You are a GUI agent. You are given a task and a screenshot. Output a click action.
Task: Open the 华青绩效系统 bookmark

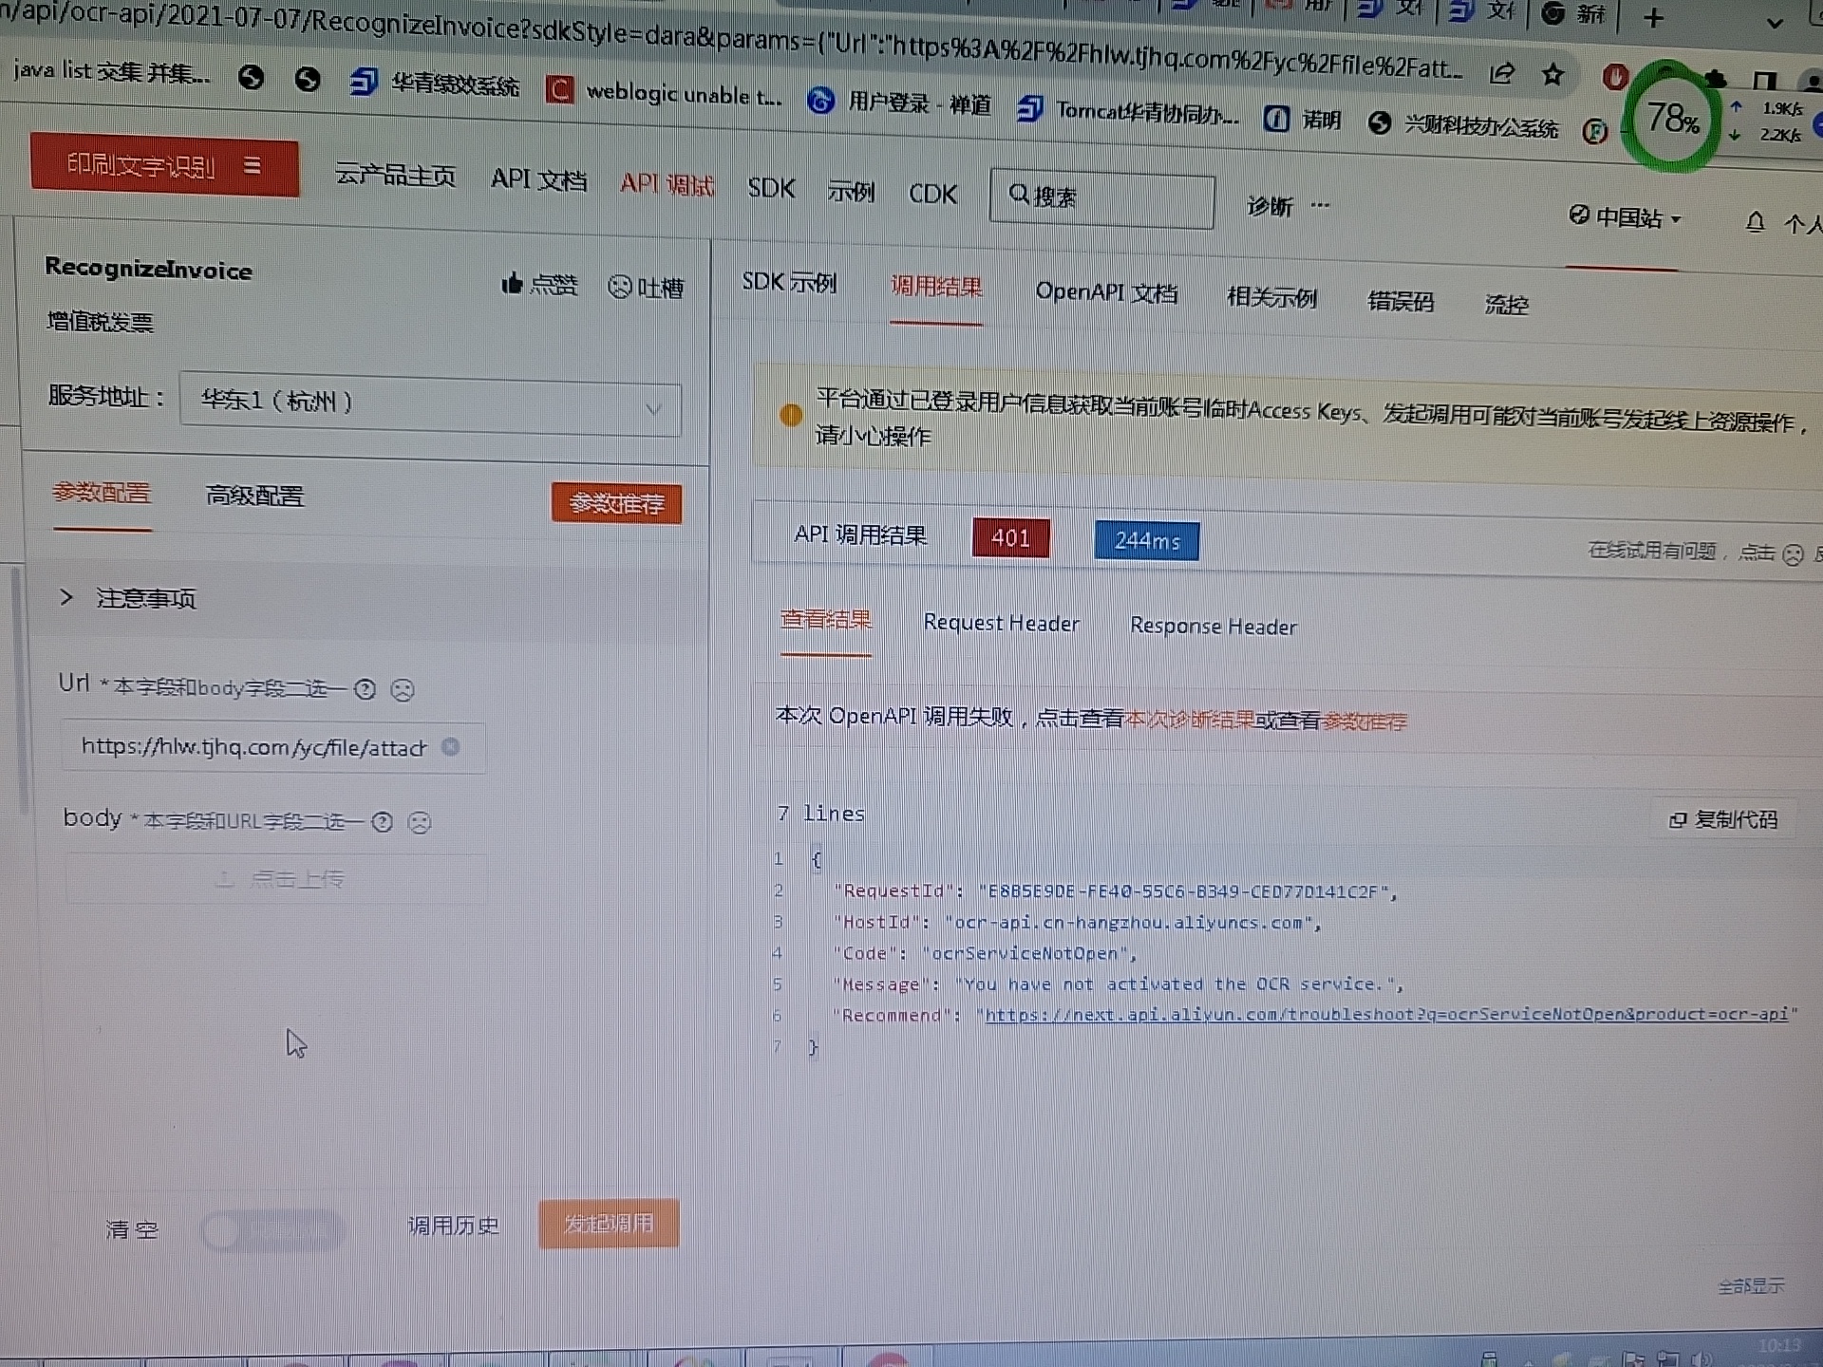434,84
